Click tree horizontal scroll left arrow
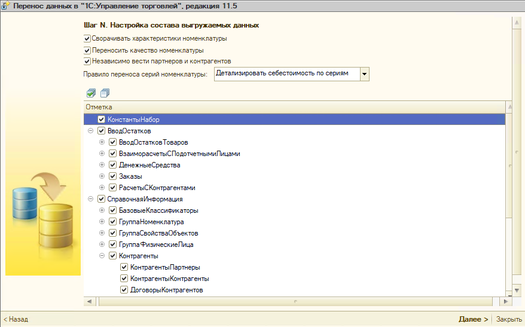Screen dimensions: 525x327 click(90, 301)
